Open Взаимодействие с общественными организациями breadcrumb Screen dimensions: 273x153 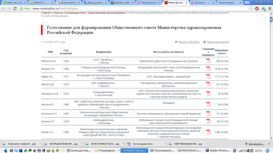click(95, 13)
